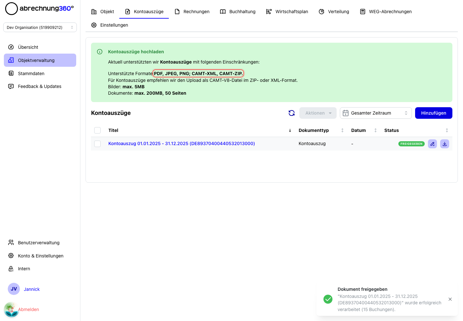Open the Gesamter Zeitraum date range dropdown
The width and height of the screenshot is (463, 321).
(376, 113)
